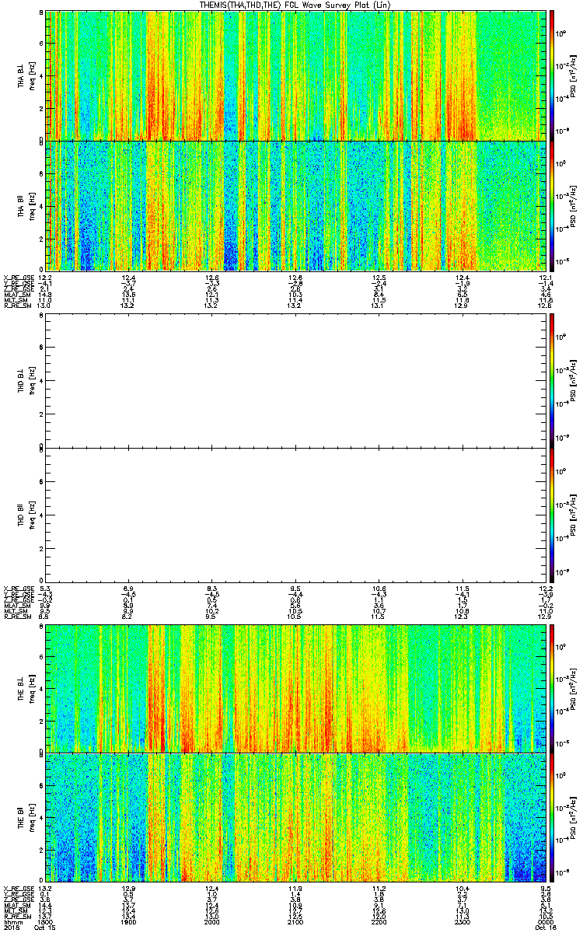583x933 pixels.
Task: Click the PSD color bar beside the THA B-perpendicular panel
Action: [x=553, y=75]
